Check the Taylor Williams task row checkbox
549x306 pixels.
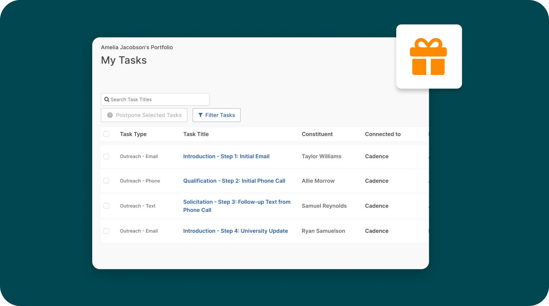106,156
